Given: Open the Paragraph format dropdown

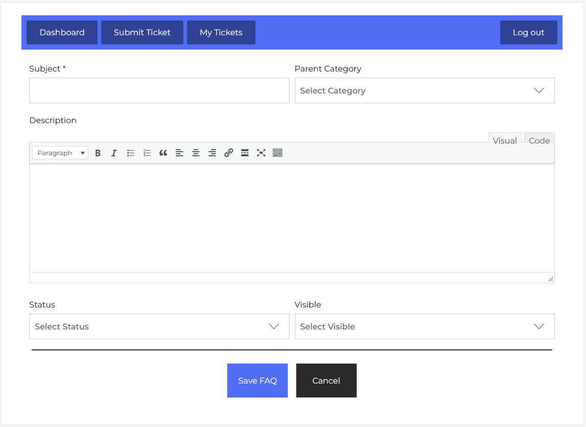Looking at the screenshot, I should 60,153.
